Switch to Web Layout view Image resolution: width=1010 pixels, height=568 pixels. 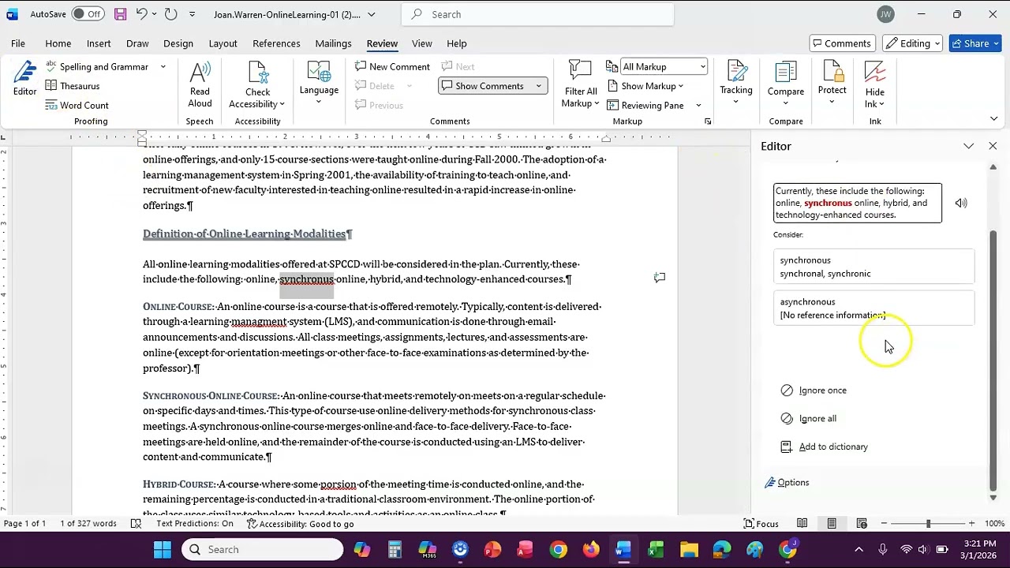pos(862,524)
